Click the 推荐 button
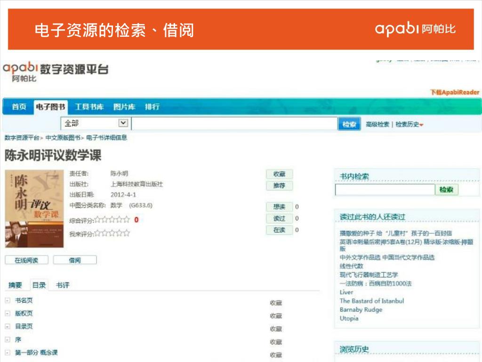482x362 pixels. click(280, 186)
